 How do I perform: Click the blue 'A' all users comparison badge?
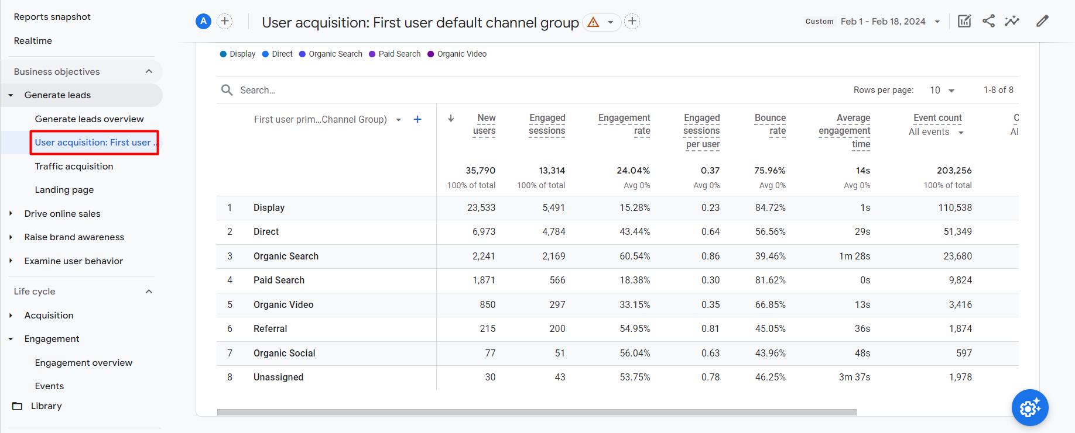(203, 22)
